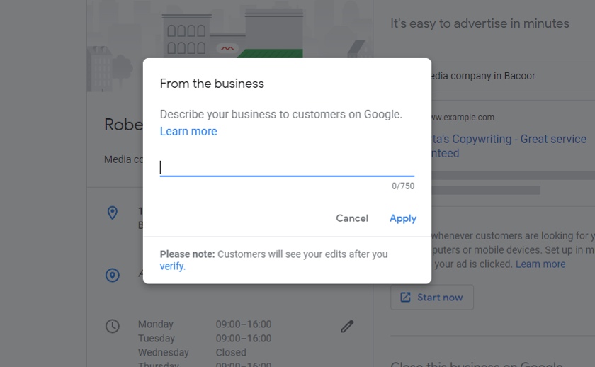Follow the verify link in note

point(172,266)
